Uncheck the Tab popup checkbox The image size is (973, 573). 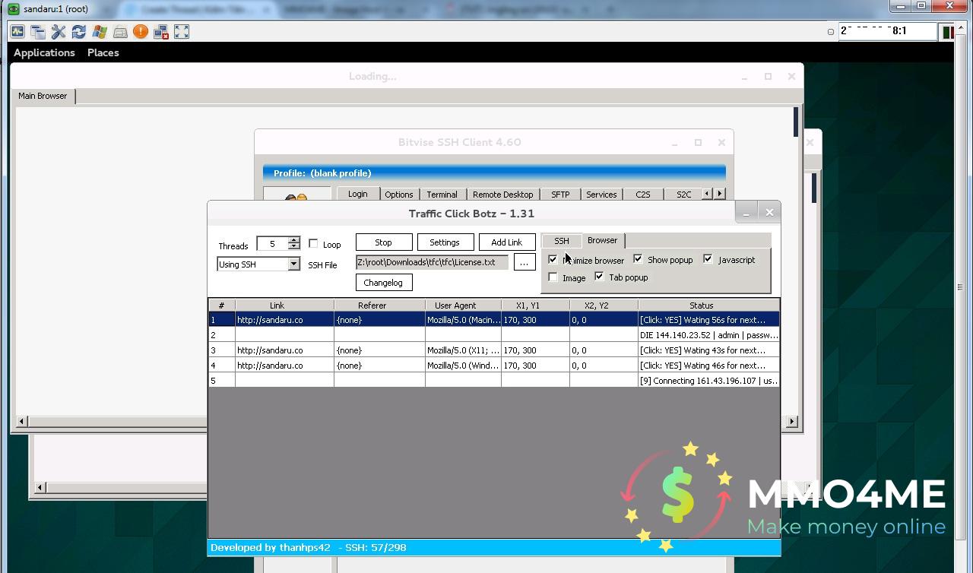click(599, 277)
